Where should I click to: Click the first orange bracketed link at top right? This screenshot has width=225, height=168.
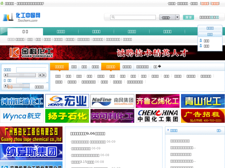pos(205,3)
